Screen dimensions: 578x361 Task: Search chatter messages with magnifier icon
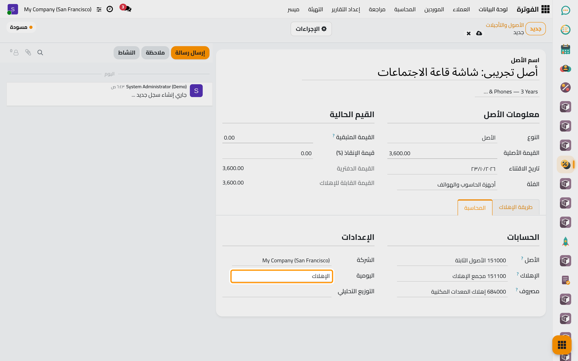(x=40, y=53)
